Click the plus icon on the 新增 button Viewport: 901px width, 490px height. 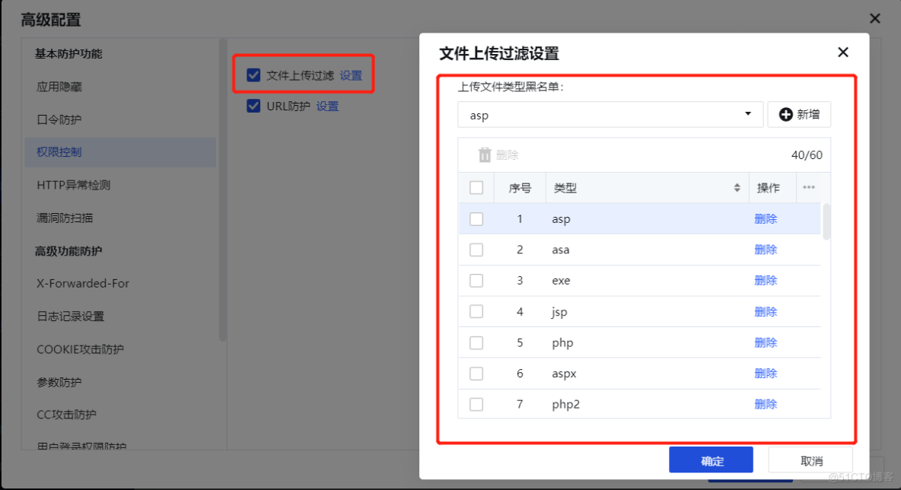786,114
